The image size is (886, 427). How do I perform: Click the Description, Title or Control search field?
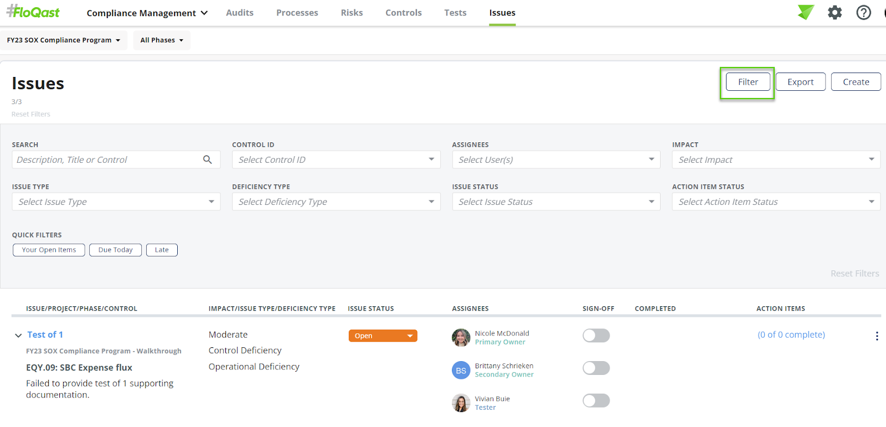[x=116, y=160]
